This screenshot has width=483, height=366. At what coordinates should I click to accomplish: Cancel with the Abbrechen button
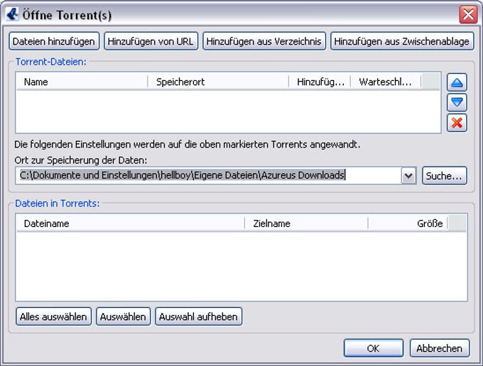[440, 348]
